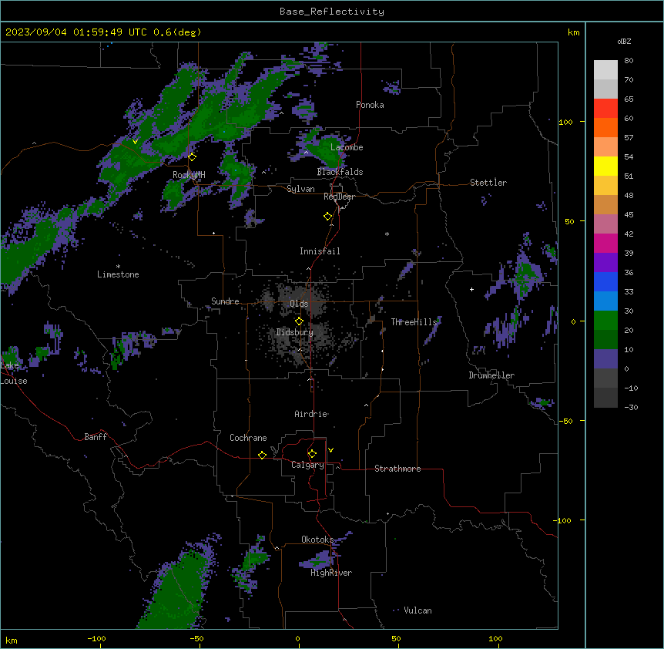Click the ThreeHills label
Viewport: 664px width, 649px height.
pyautogui.click(x=414, y=322)
